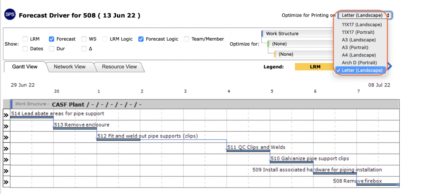Click the 29 Jun 22 start date label

point(23,85)
